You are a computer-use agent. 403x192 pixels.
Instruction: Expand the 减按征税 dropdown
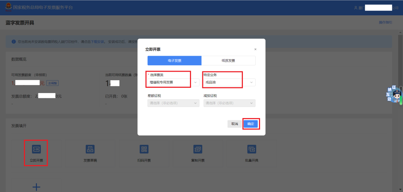229,103
